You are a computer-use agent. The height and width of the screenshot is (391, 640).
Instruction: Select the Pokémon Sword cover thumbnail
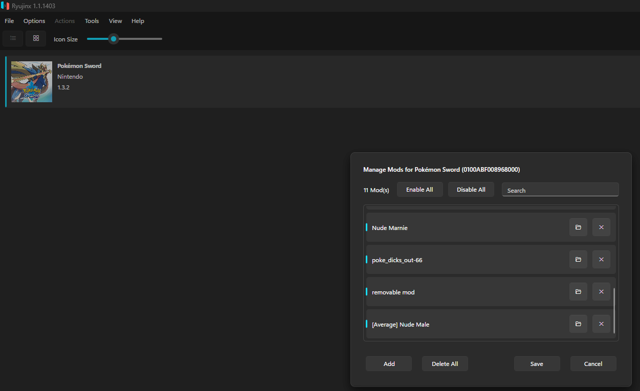[x=32, y=82]
